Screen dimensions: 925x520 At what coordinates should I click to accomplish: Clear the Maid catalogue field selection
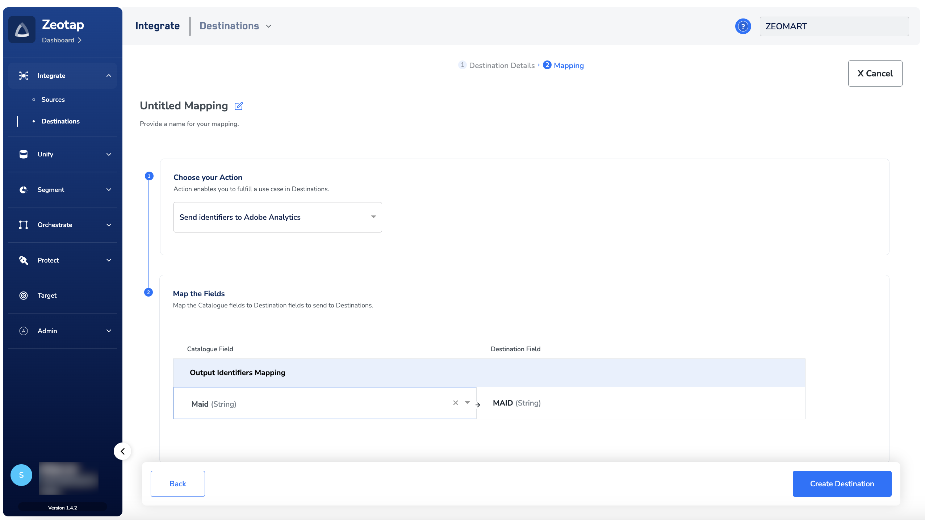pyautogui.click(x=456, y=403)
